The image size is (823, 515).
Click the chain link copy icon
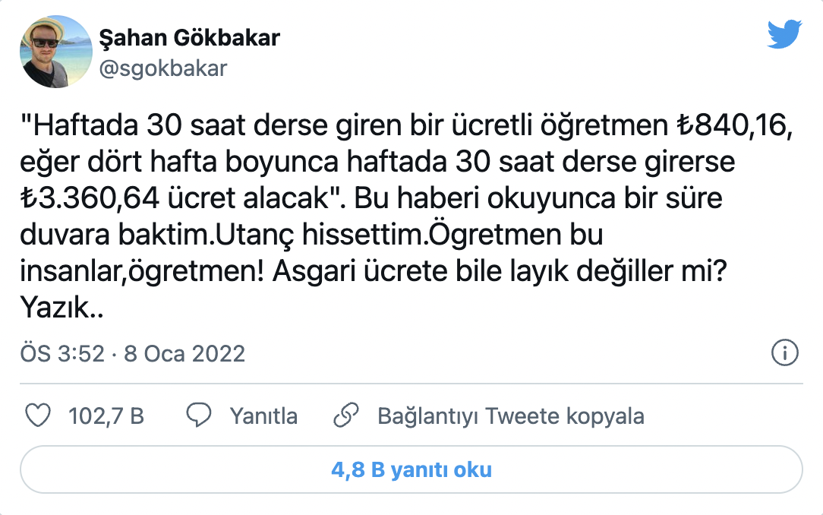pos(345,415)
